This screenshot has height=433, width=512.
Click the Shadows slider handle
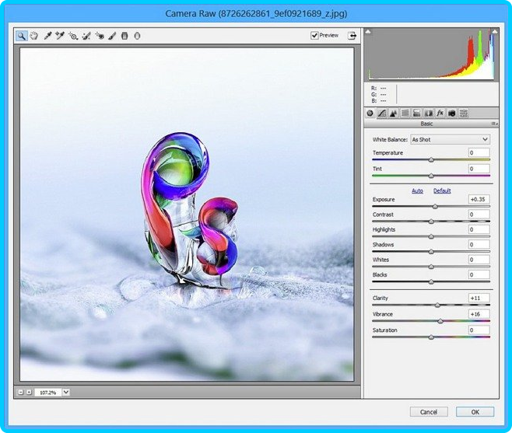coord(431,252)
